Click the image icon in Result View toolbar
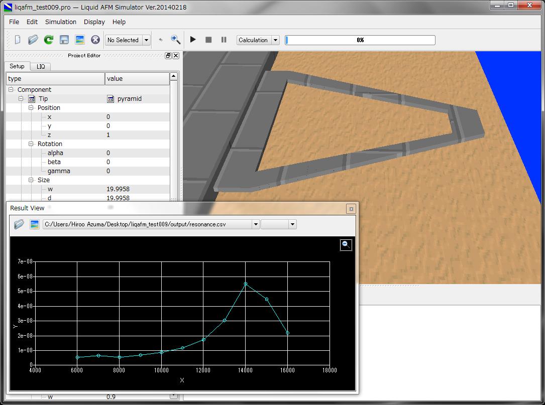 [x=34, y=224]
